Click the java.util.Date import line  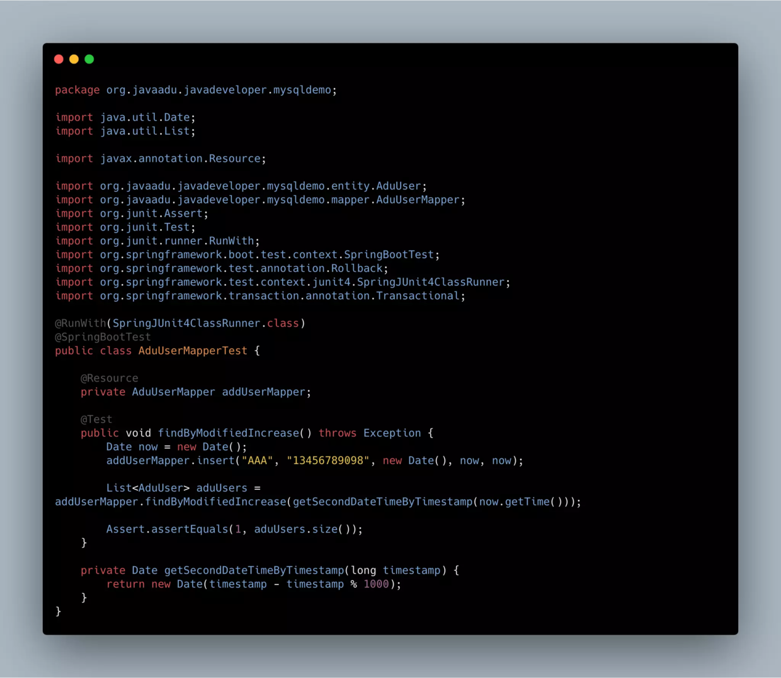point(125,118)
